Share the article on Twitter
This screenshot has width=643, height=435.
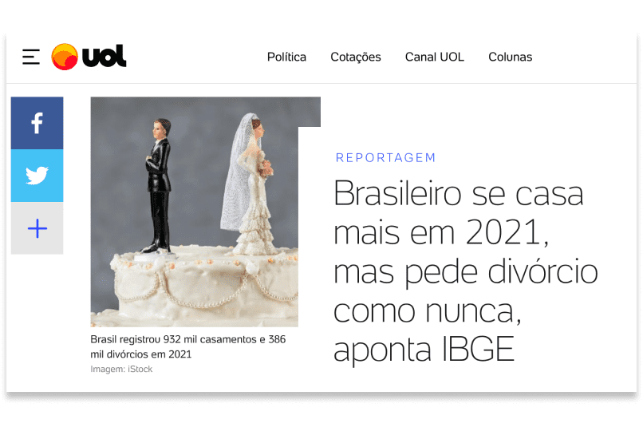pos(37,176)
